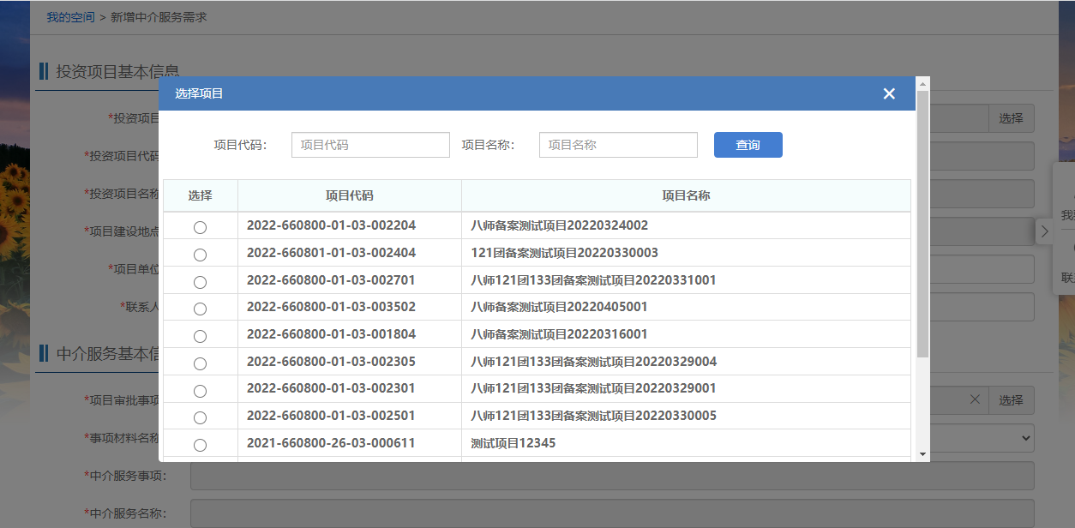This screenshot has width=1075, height=528.
Task: Focus the 项目名称 search input
Action: (618, 145)
